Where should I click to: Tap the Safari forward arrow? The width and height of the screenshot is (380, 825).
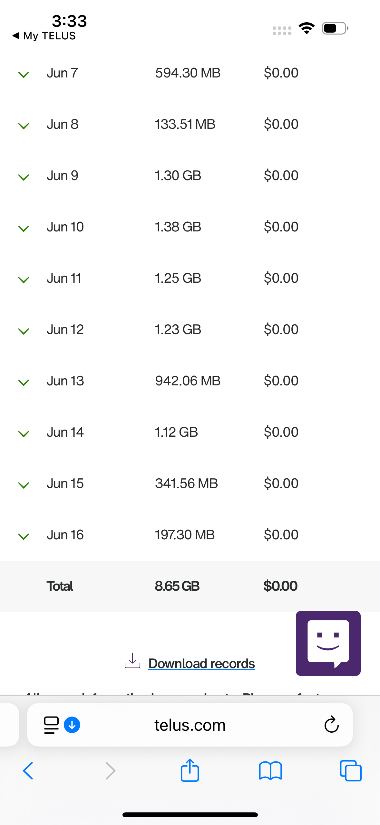[111, 771]
